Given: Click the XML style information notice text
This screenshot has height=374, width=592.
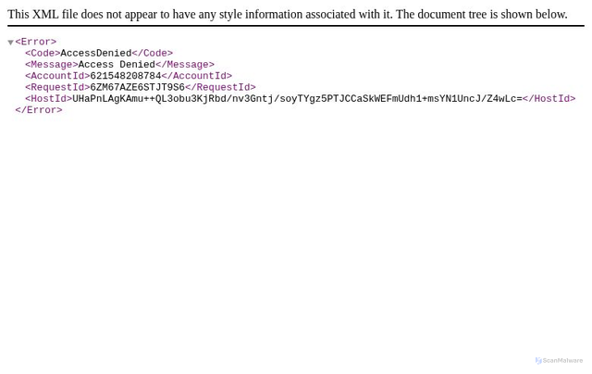Looking at the screenshot, I should pyautogui.click(x=288, y=15).
